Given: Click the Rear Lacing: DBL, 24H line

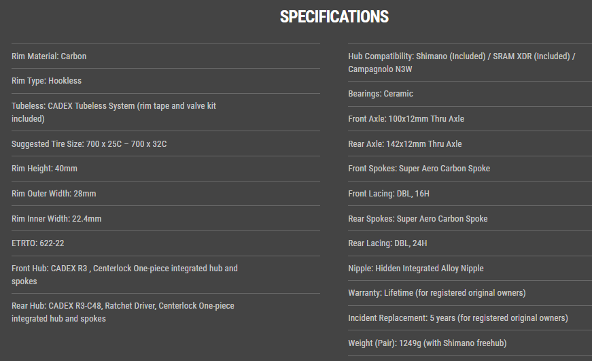Looking at the screenshot, I should point(387,243).
